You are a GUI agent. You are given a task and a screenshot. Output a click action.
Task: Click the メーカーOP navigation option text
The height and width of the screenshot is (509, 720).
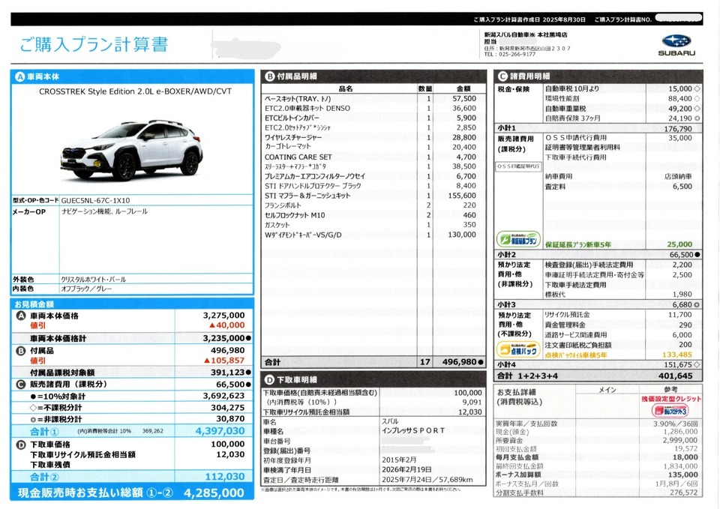(104, 211)
